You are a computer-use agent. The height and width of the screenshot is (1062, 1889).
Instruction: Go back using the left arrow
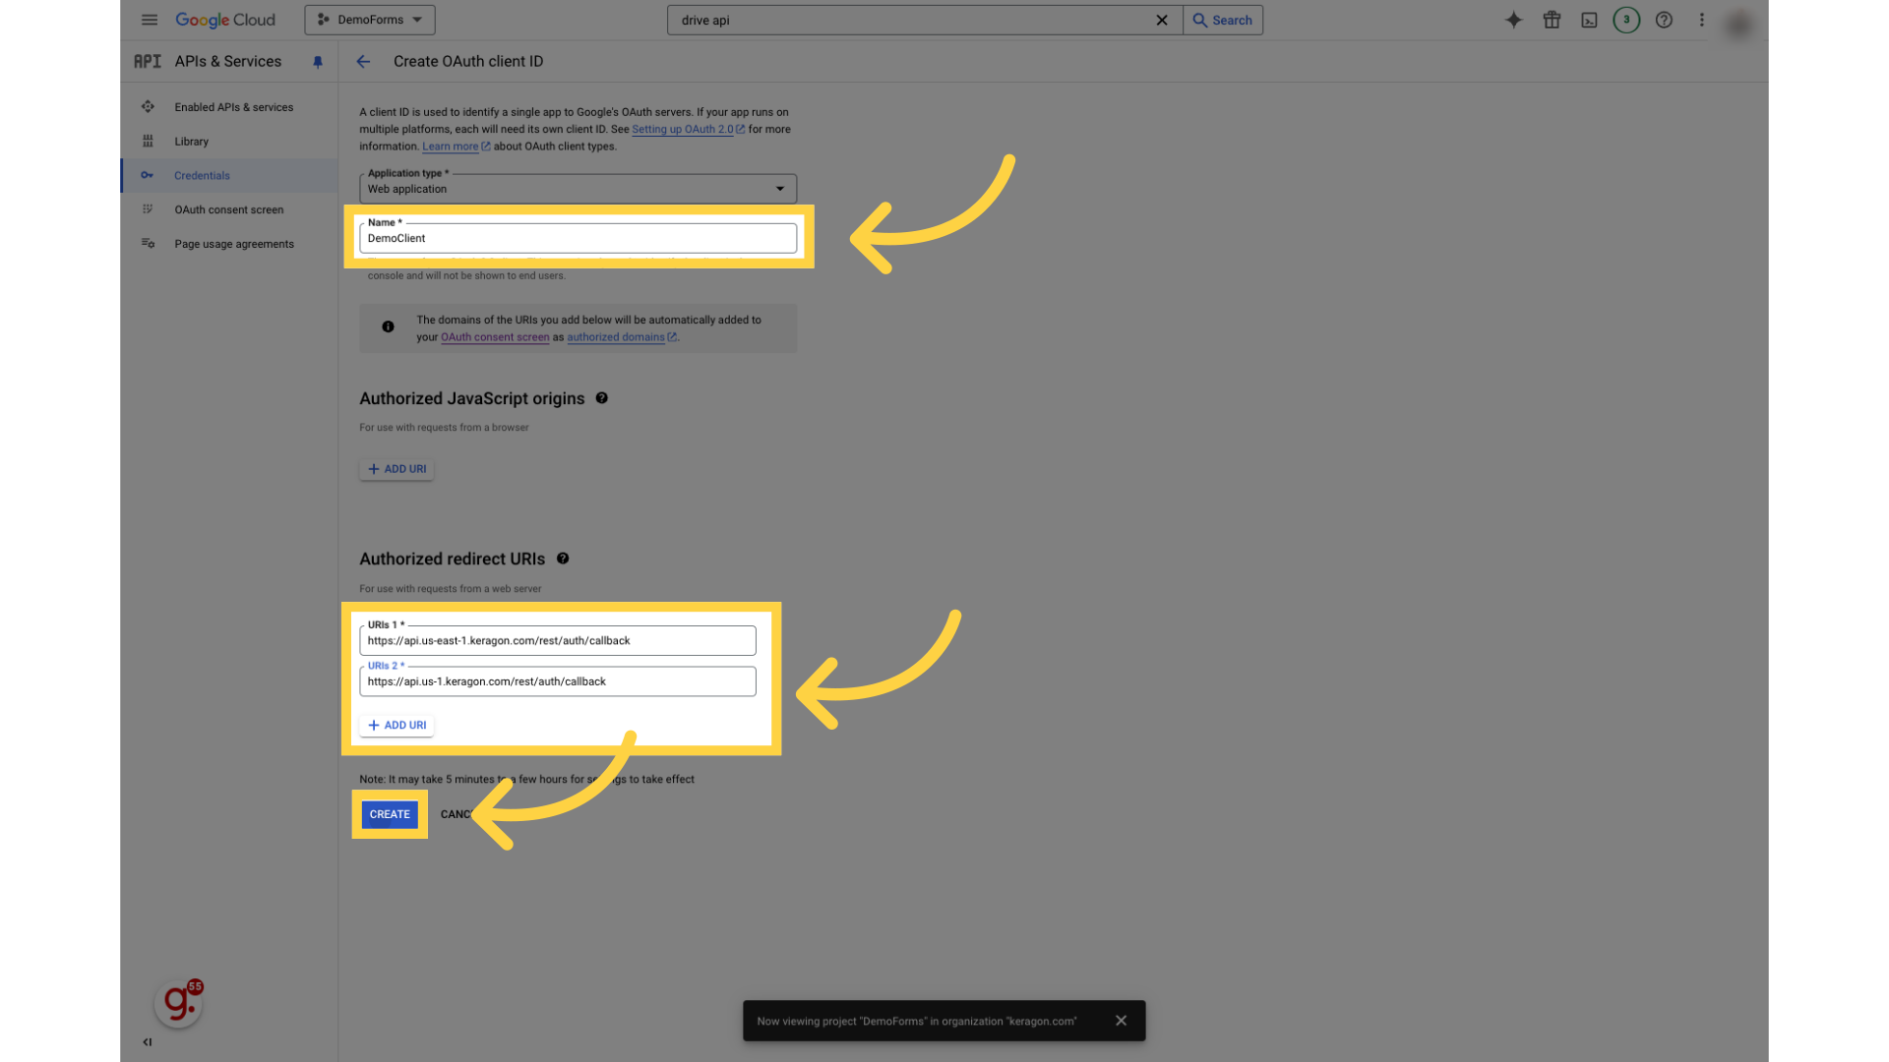click(x=363, y=61)
